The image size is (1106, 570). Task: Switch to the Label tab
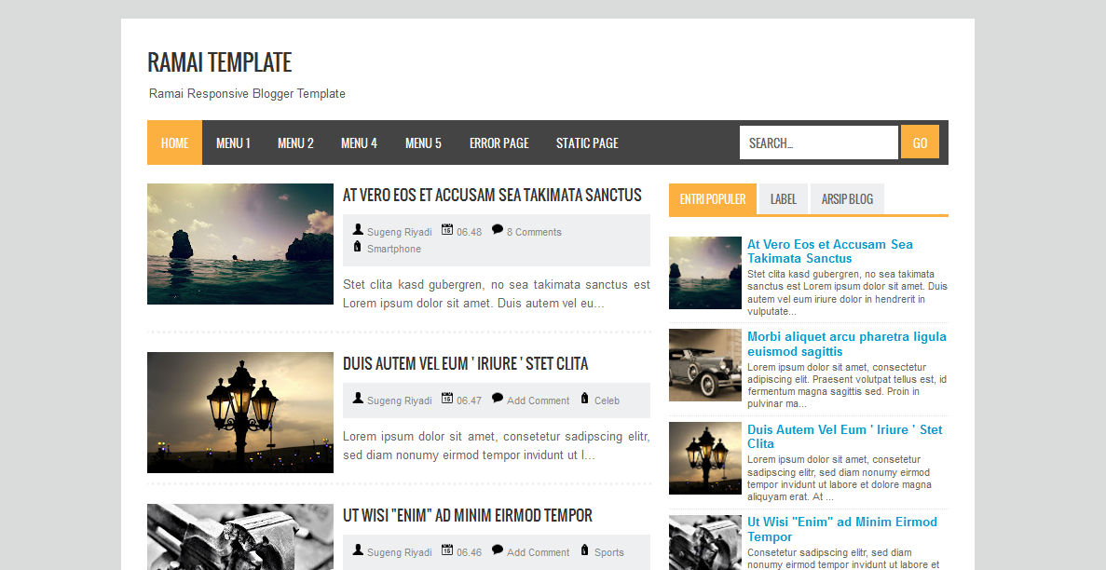coord(783,199)
